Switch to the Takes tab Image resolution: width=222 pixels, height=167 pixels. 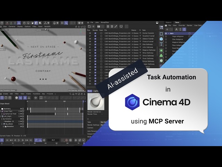point(177,22)
